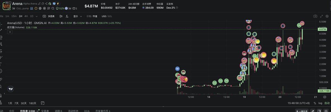
Task: Set range to 30天
Action: coord(24,103)
